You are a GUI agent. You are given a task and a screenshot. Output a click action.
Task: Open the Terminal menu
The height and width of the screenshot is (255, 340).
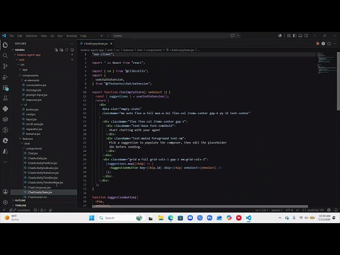pyautogui.click(x=72, y=36)
